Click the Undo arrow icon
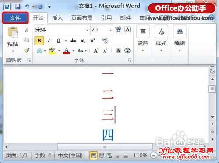 (27, 7)
